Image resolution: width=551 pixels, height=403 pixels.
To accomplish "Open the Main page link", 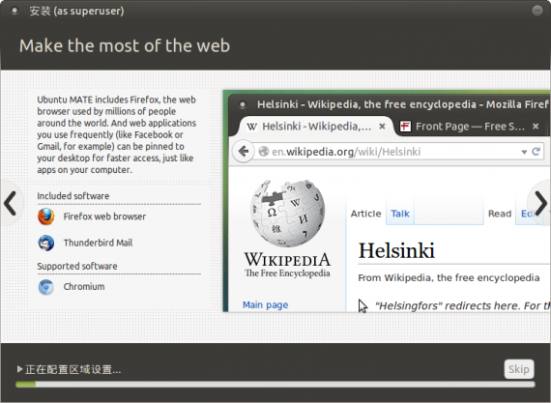I will pyautogui.click(x=265, y=305).
